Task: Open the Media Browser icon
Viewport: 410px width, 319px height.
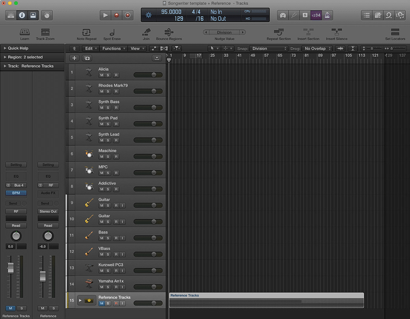Action: [400, 15]
